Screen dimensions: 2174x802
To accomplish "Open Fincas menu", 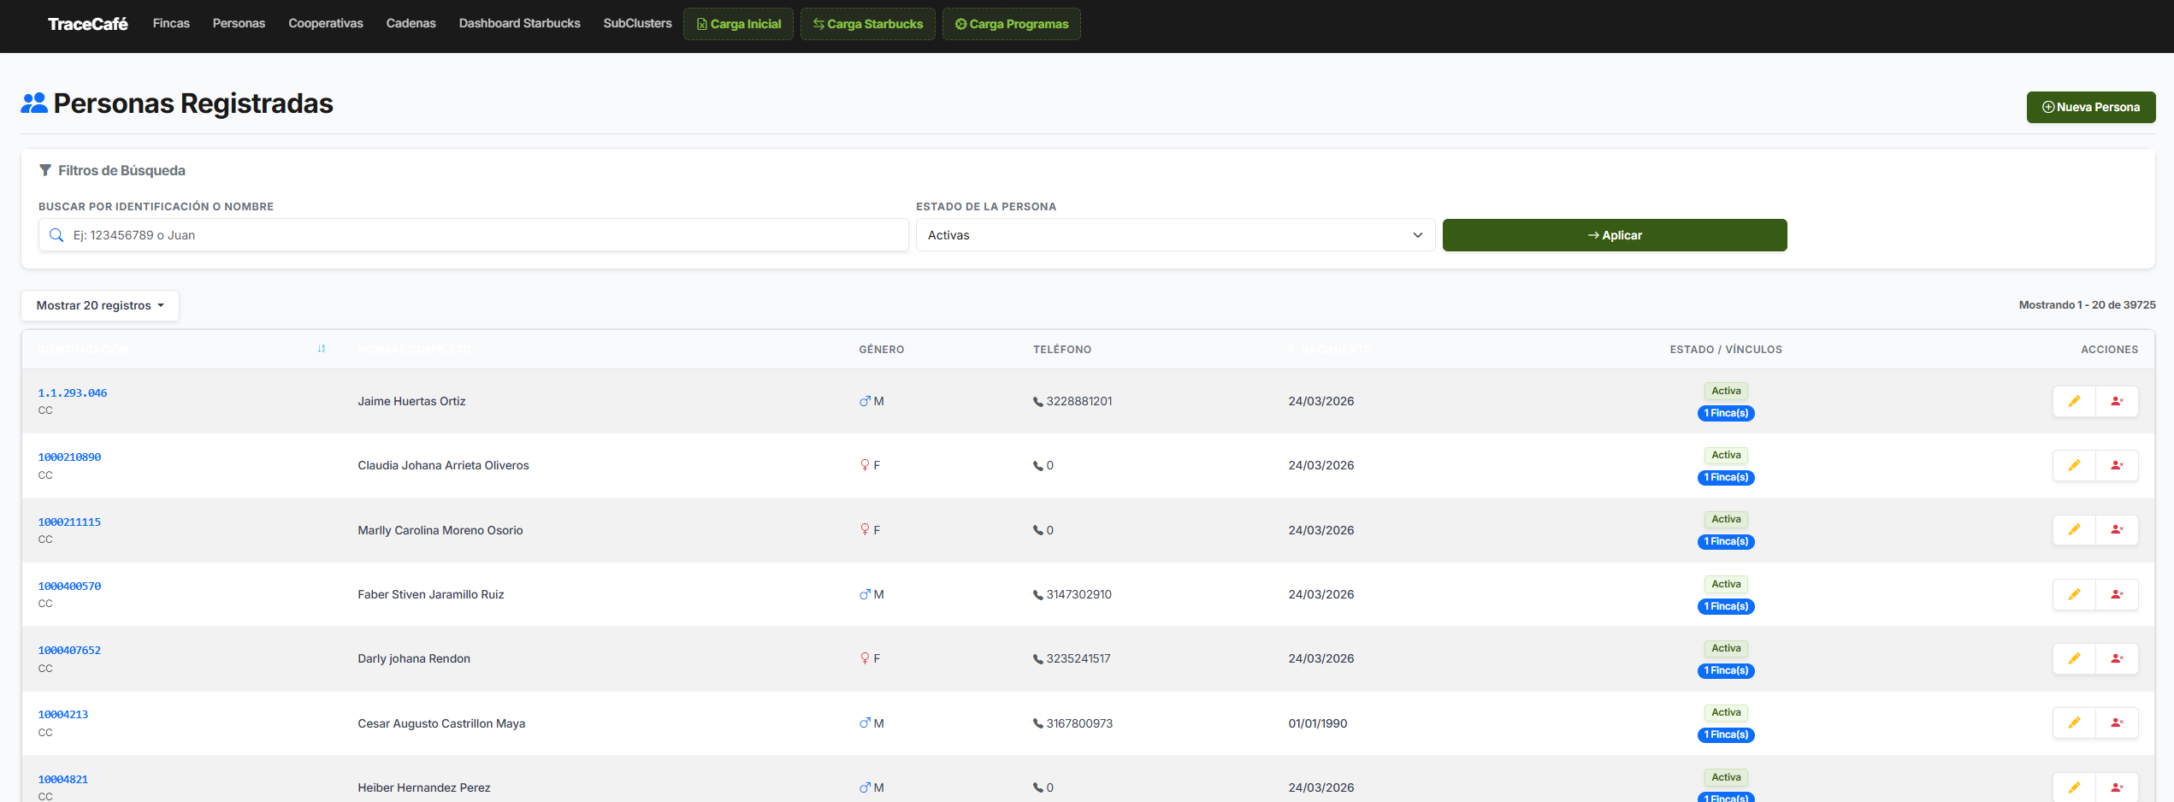I will pos(171,23).
